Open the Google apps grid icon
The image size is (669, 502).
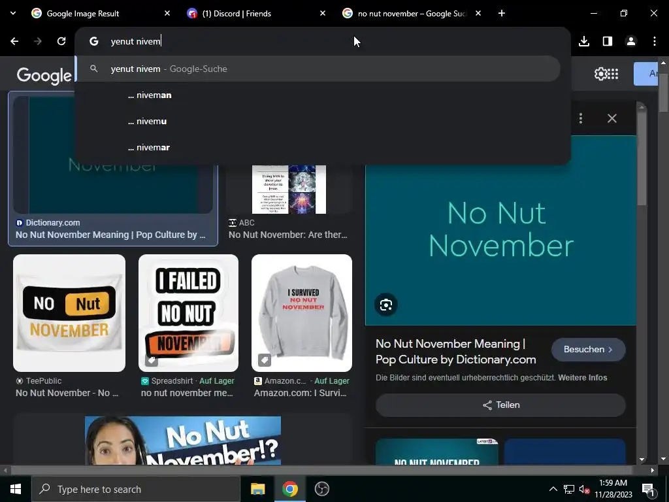click(x=613, y=74)
